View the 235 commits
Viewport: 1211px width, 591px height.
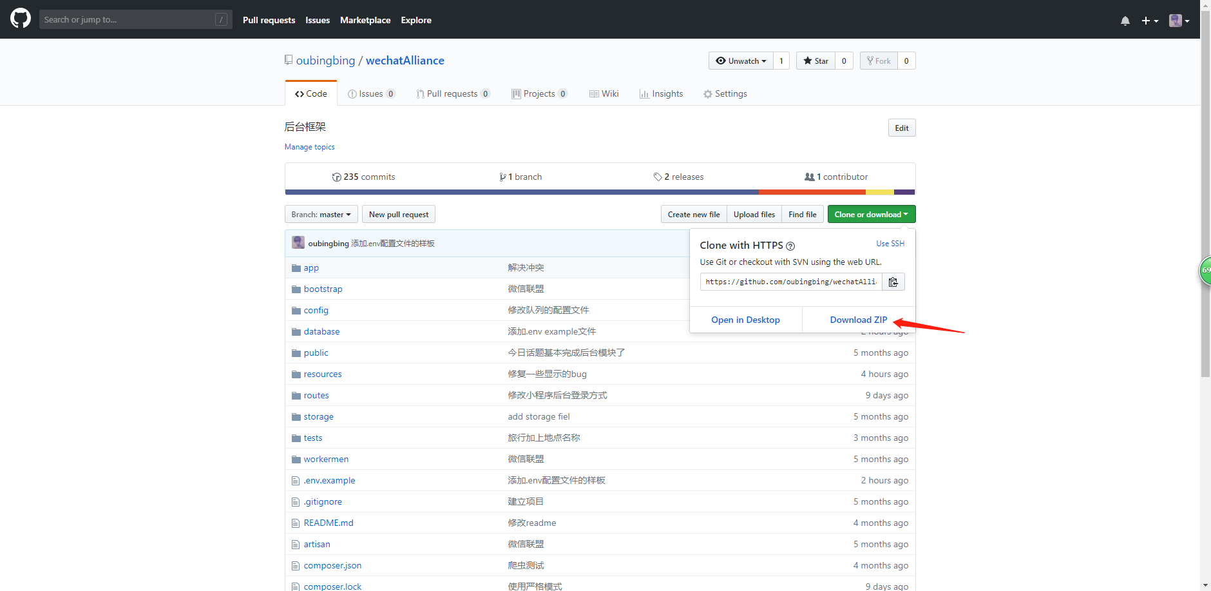pos(363,177)
